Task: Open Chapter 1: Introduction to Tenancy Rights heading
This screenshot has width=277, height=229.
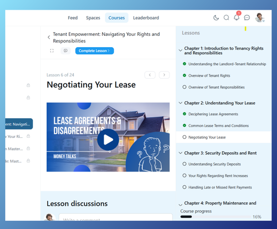Action: [224, 50]
